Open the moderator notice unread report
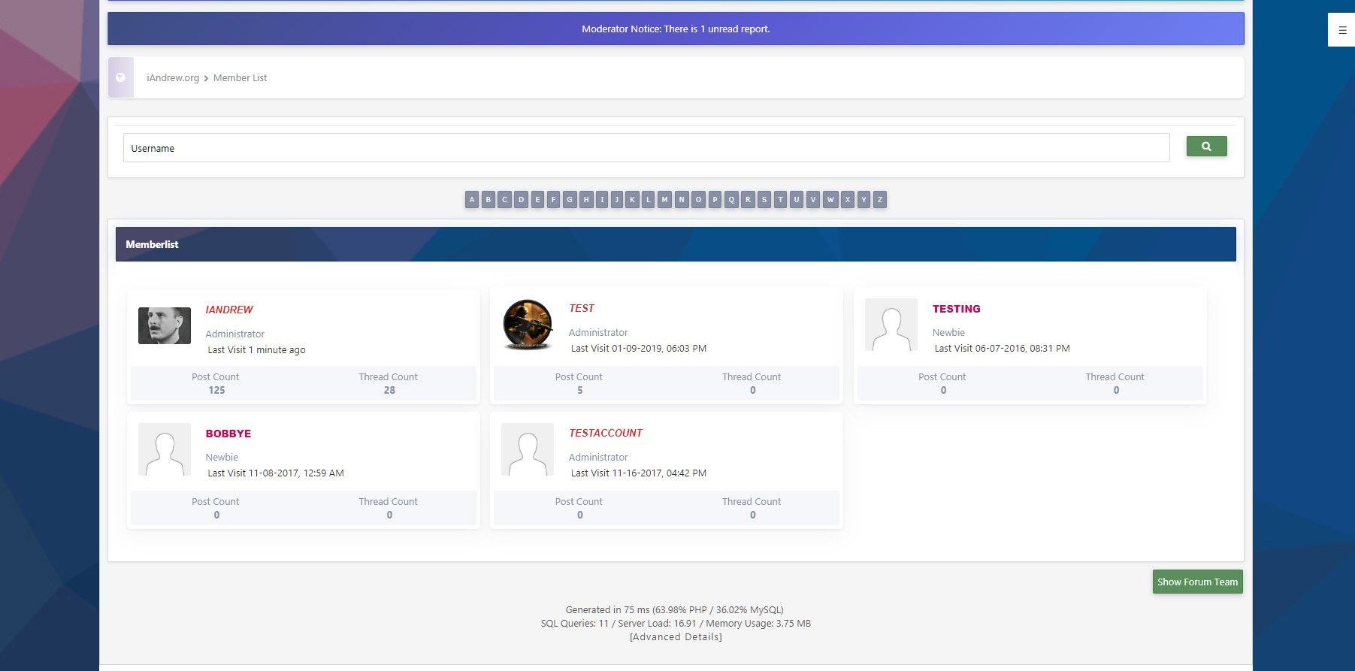This screenshot has width=1355, height=671. tap(676, 29)
